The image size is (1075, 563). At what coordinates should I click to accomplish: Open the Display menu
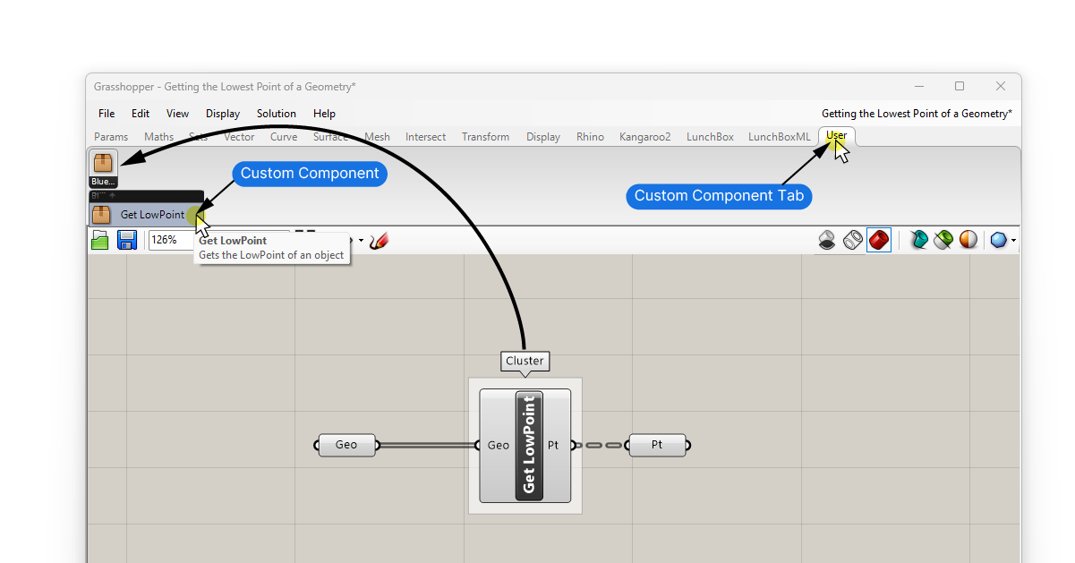coord(222,114)
